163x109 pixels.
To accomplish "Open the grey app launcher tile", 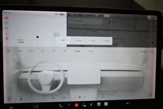I will point(99,104).
